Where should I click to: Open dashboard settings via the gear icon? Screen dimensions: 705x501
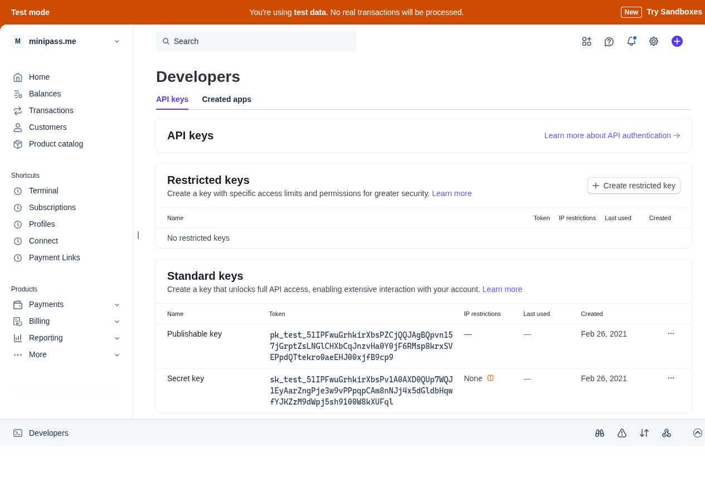[x=653, y=41]
